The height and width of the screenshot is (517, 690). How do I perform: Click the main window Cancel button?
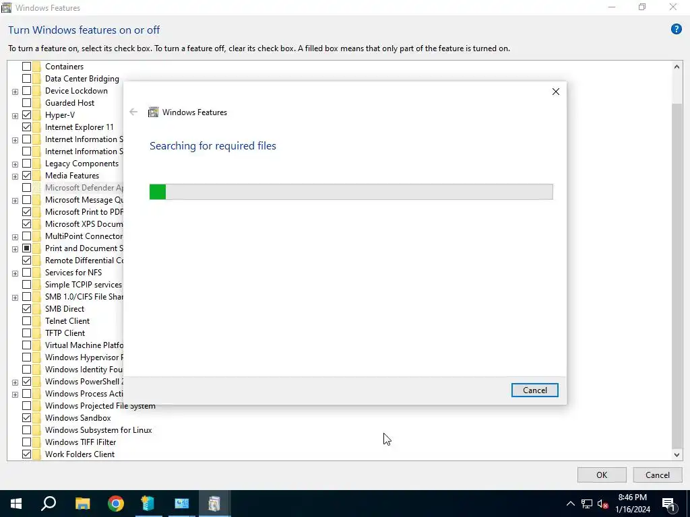pos(658,475)
